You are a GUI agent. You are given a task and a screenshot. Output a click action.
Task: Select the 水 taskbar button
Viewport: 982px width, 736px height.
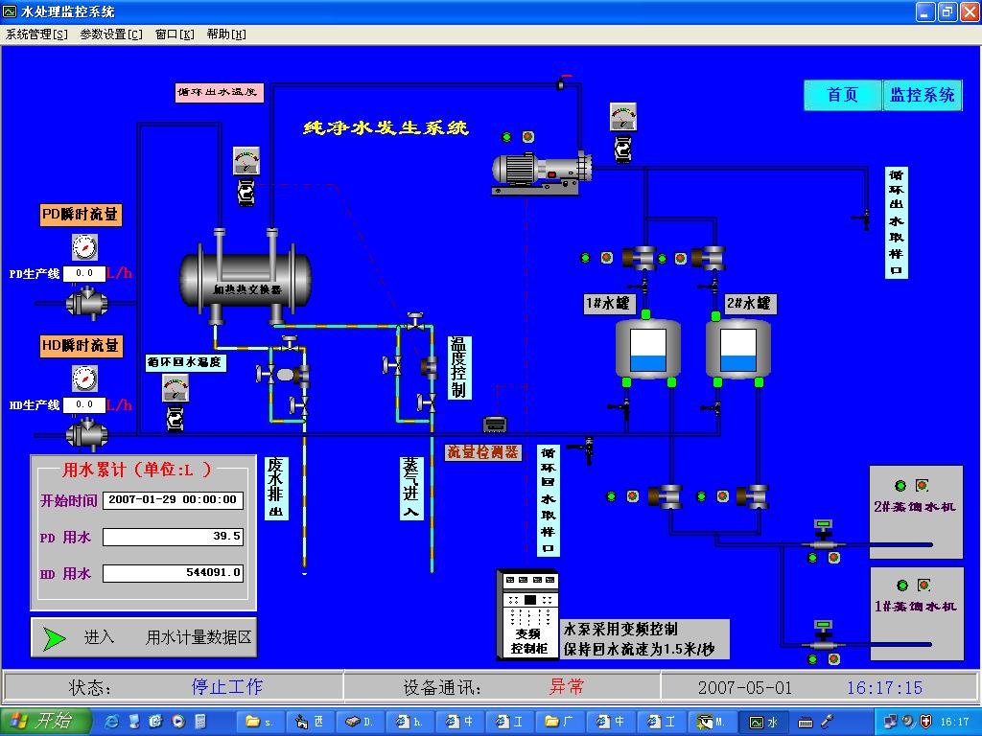coord(764,723)
